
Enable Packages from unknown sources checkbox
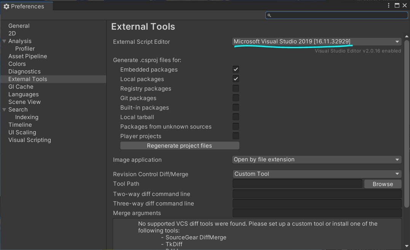(x=236, y=126)
